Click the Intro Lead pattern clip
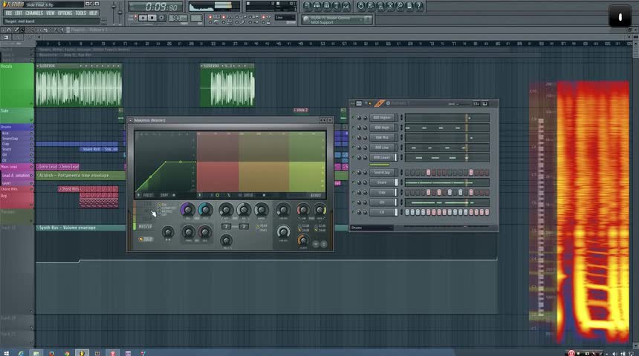This screenshot has height=356, width=639. (x=48, y=167)
